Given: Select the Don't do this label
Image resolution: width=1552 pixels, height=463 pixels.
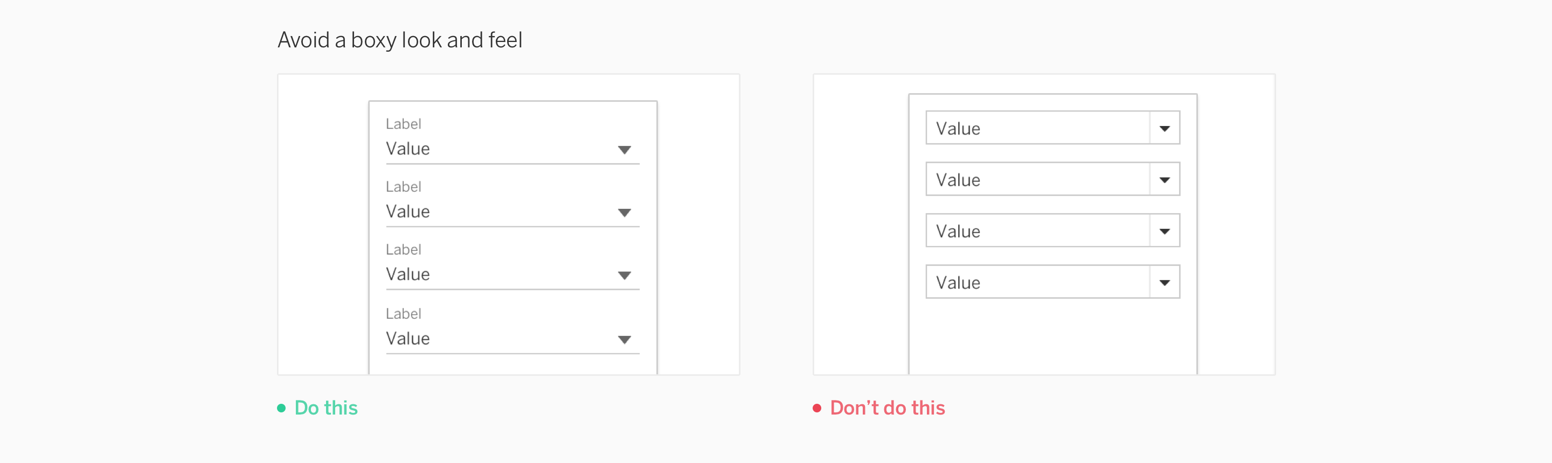Looking at the screenshot, I should coord(886,408).
